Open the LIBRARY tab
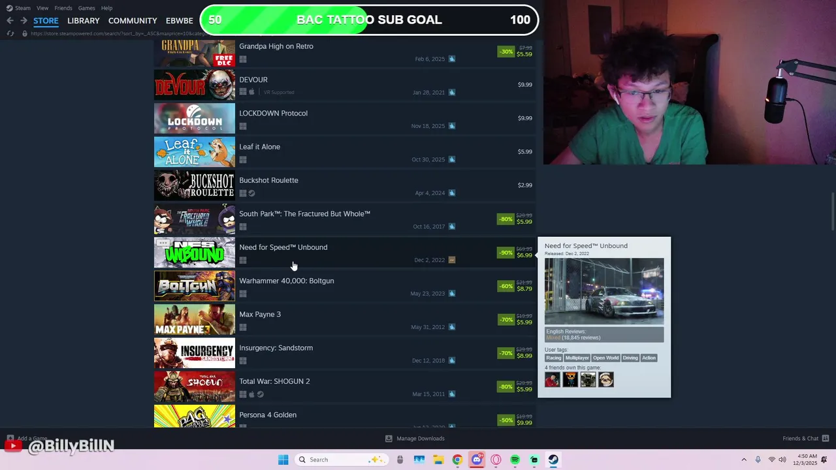Screen dimensions: 836x470 (84, 21)
